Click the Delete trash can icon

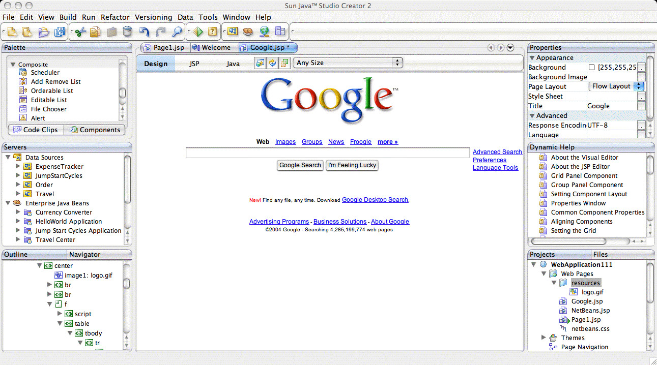coord(128,32)
